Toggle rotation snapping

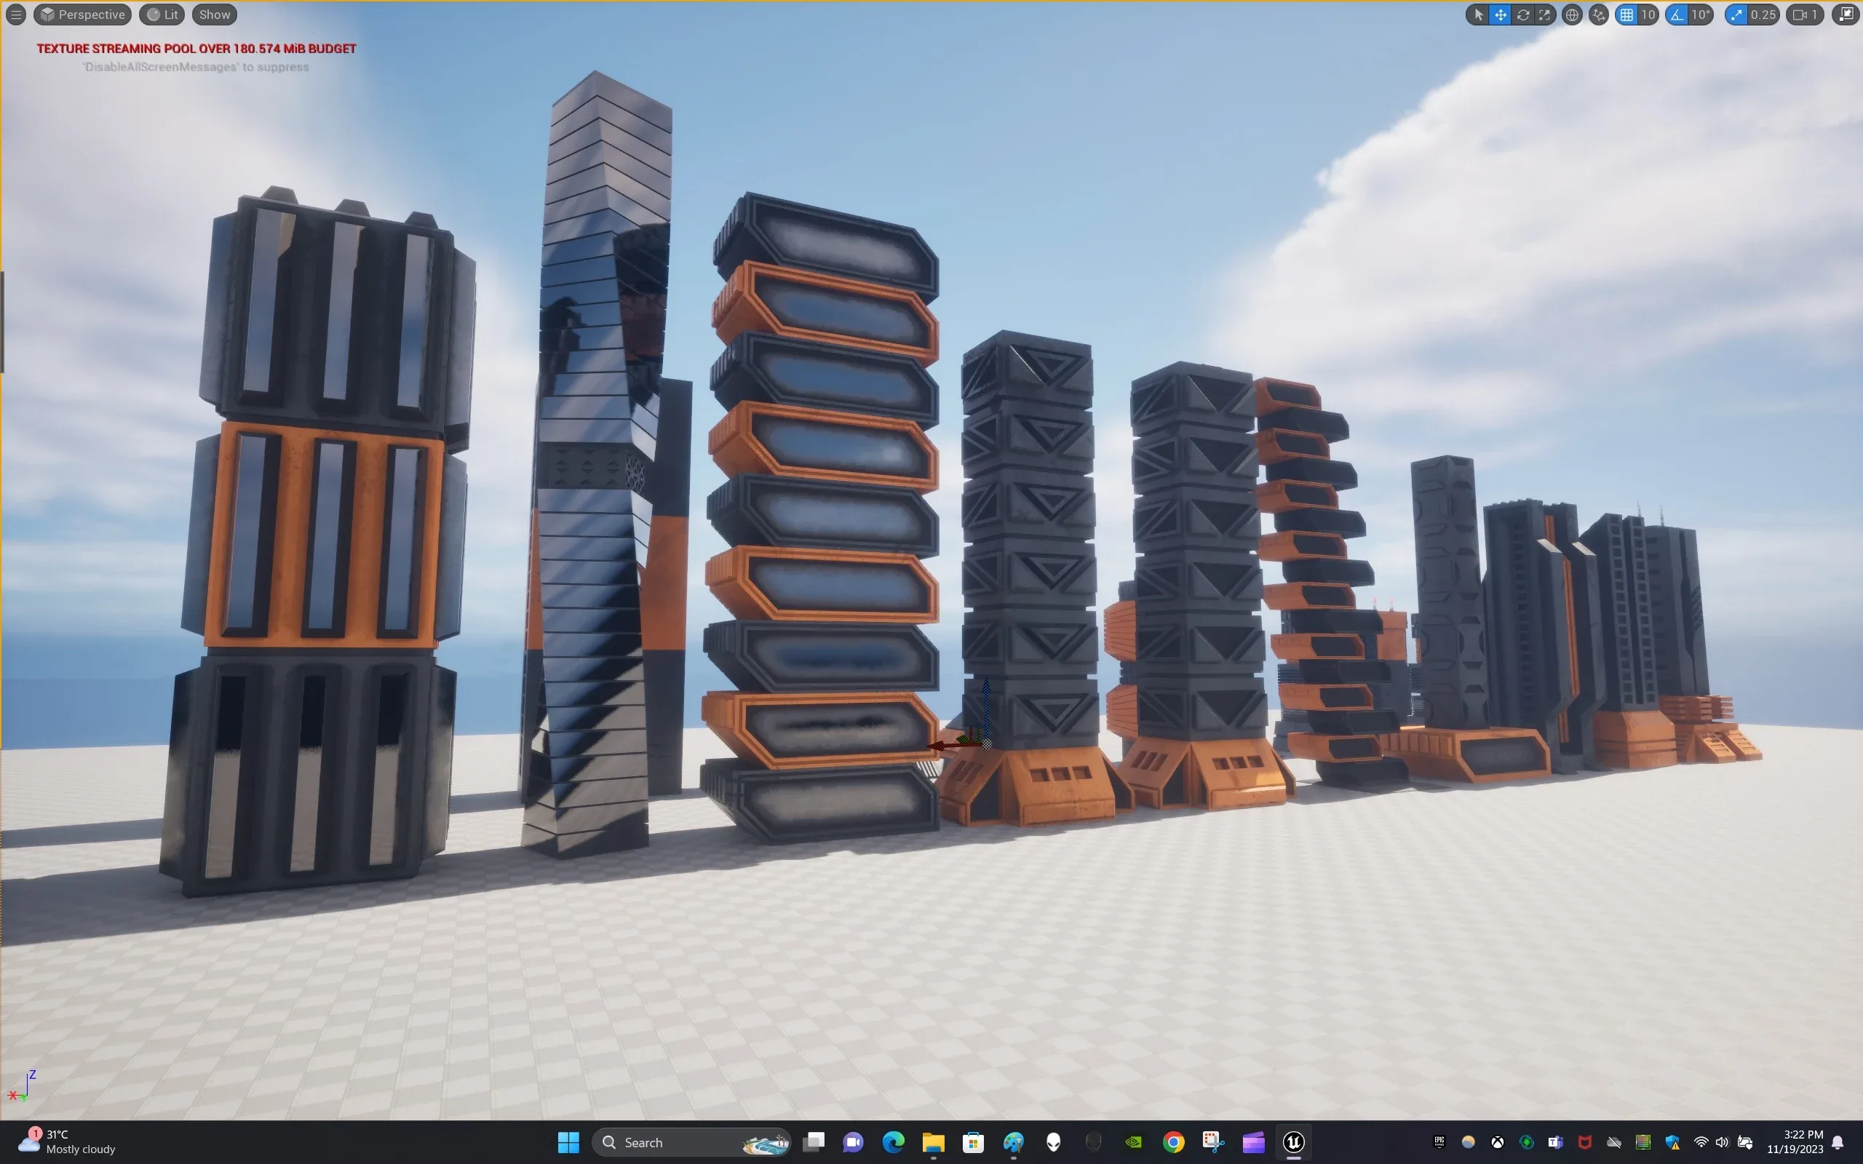coord(1677,15)
